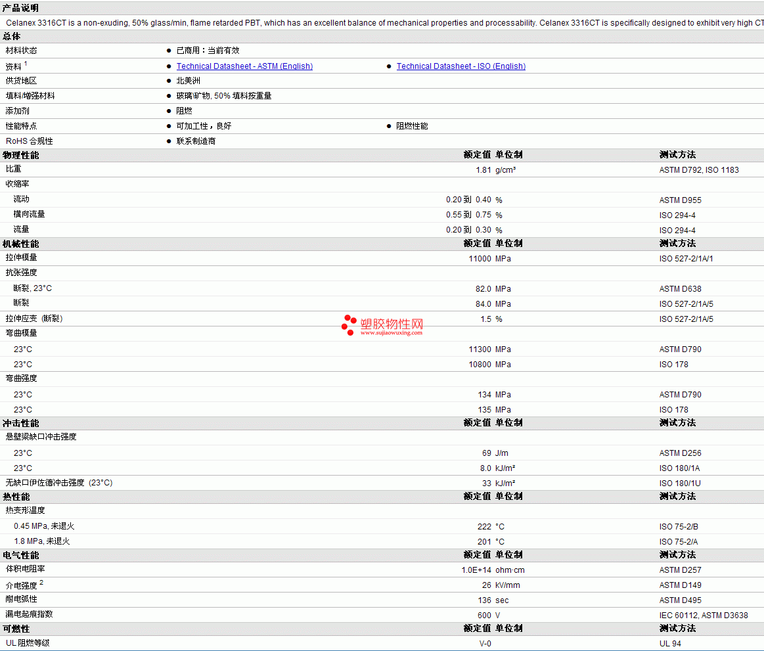
Task: Click 无缺口伊佐德冲击强度 (23°C) row label
Action: 59,483
